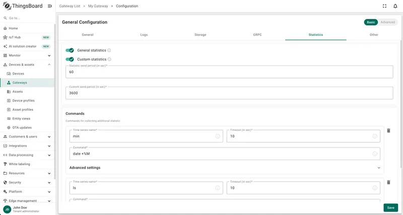This screenshot has width=403, height=215.
Task: Open the notifications bell
Action: coord(395,6)
